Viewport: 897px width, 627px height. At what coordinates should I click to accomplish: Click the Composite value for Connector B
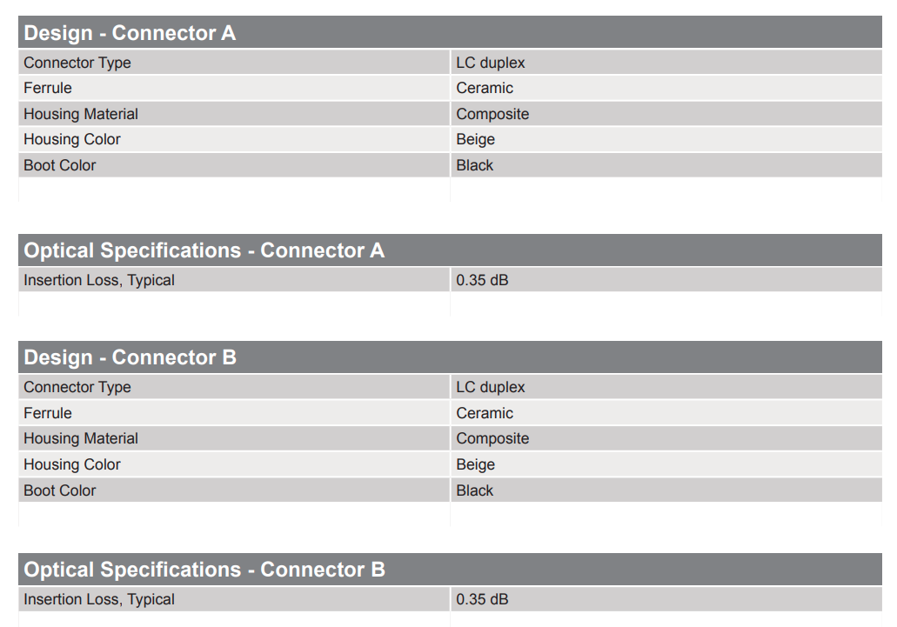(x=492, y=438)
